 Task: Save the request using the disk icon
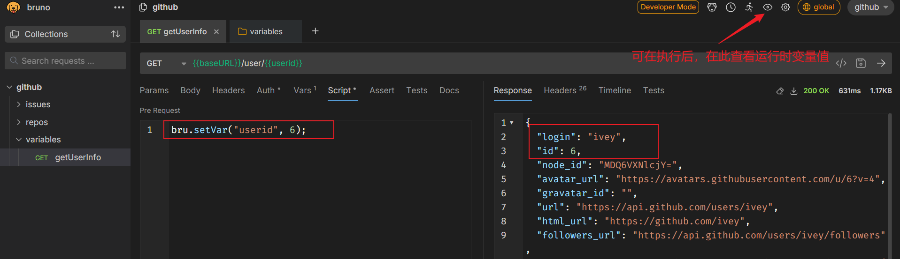point(861,63)
